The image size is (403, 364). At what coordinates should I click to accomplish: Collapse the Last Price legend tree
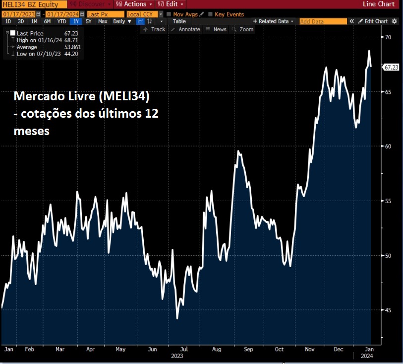7,33
